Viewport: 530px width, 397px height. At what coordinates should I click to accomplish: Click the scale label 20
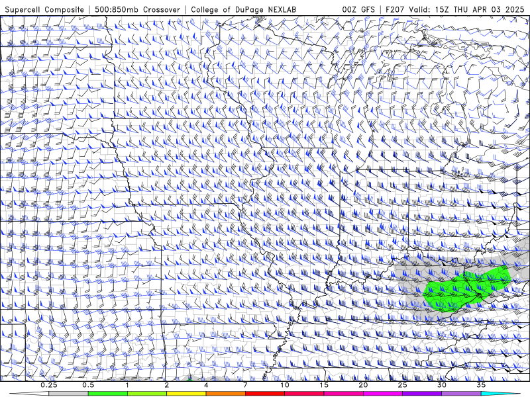(363, 385)
